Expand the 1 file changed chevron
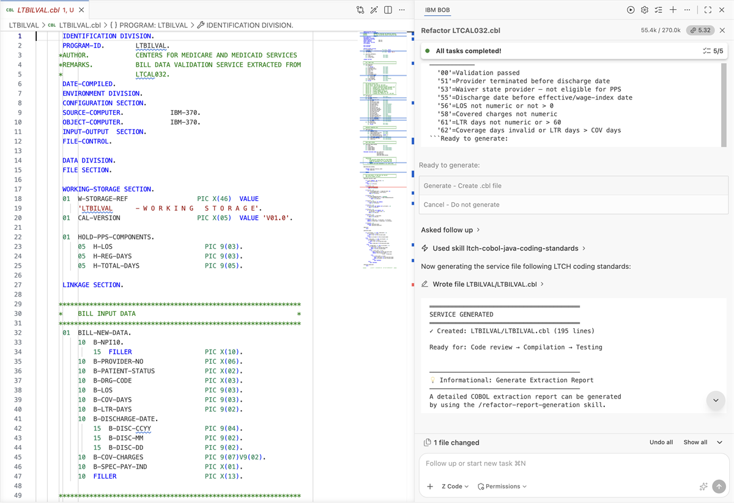The image size is (734, 503). [x=719, y=442]
